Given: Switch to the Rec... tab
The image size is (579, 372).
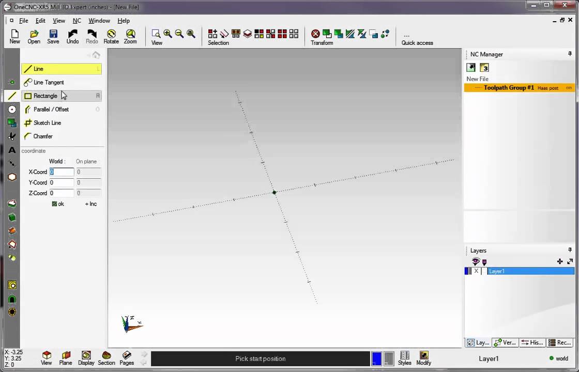Looking at the screenshot, I should (560, 343).
